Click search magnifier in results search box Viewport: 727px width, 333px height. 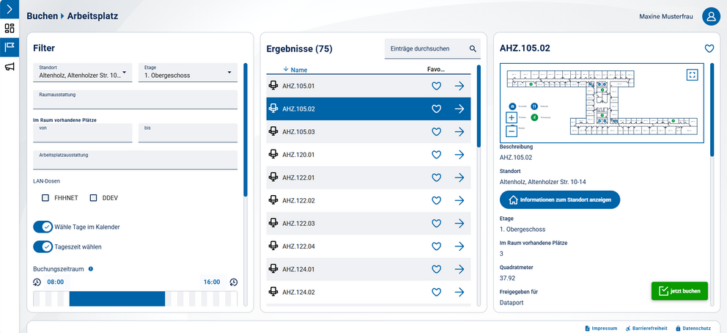(x=473, y=49)
